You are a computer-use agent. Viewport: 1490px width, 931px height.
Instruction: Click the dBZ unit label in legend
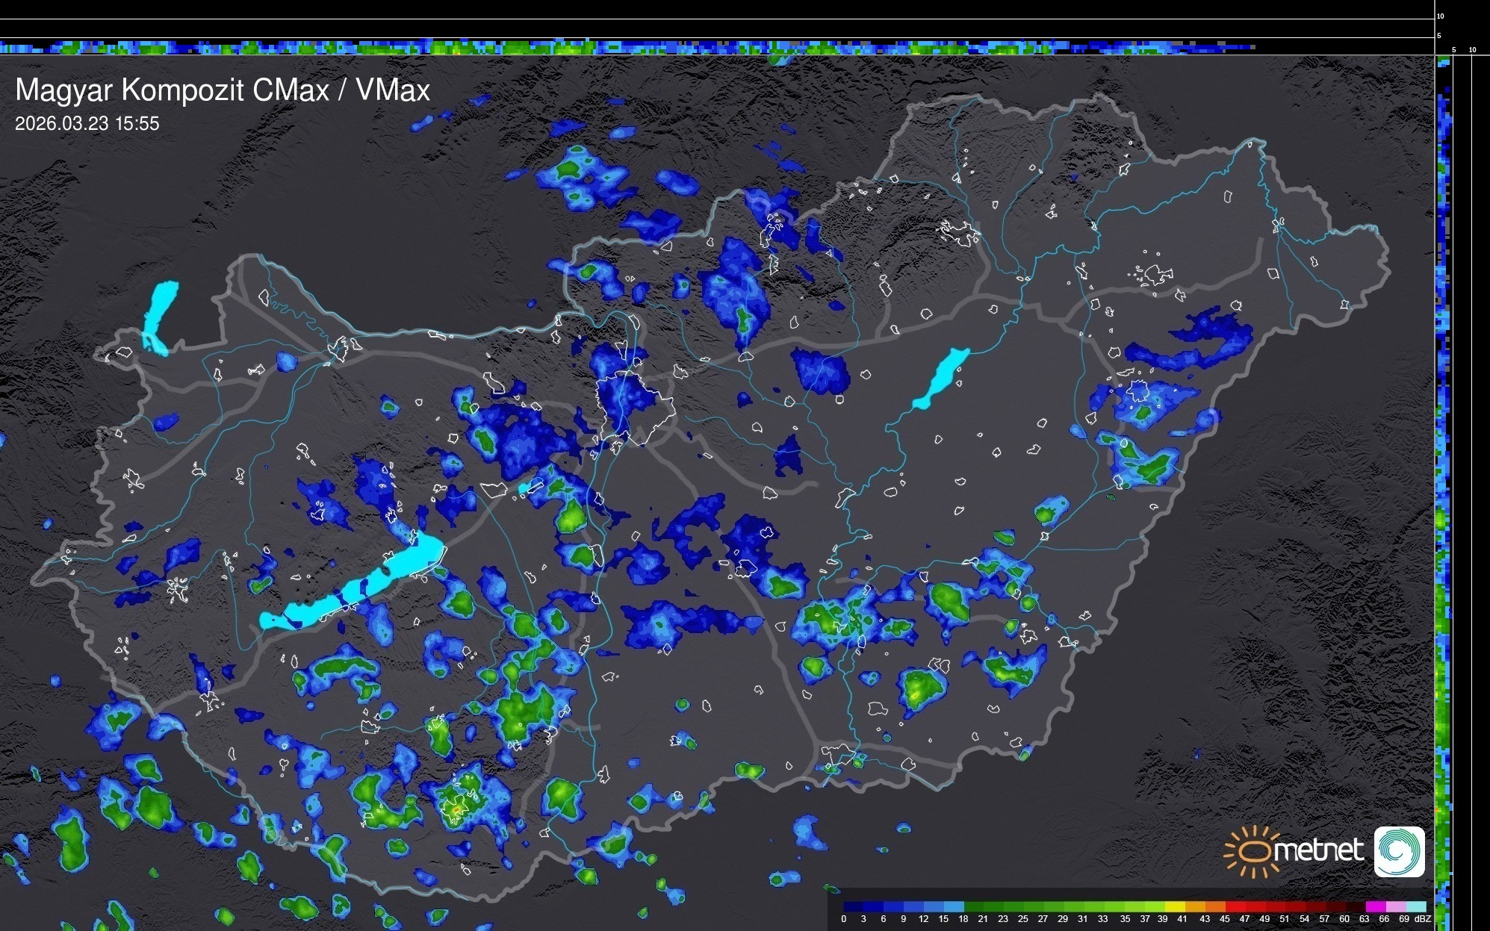tap(1423, 919)
